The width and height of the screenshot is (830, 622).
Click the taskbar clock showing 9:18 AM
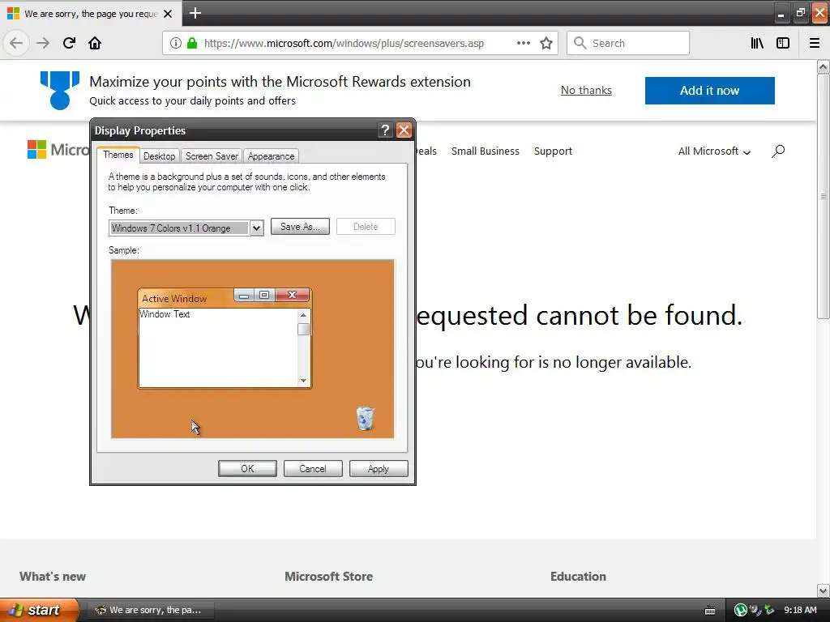click(800, 611)
